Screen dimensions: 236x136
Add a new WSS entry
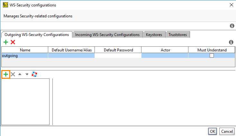[x=6, y=74]
